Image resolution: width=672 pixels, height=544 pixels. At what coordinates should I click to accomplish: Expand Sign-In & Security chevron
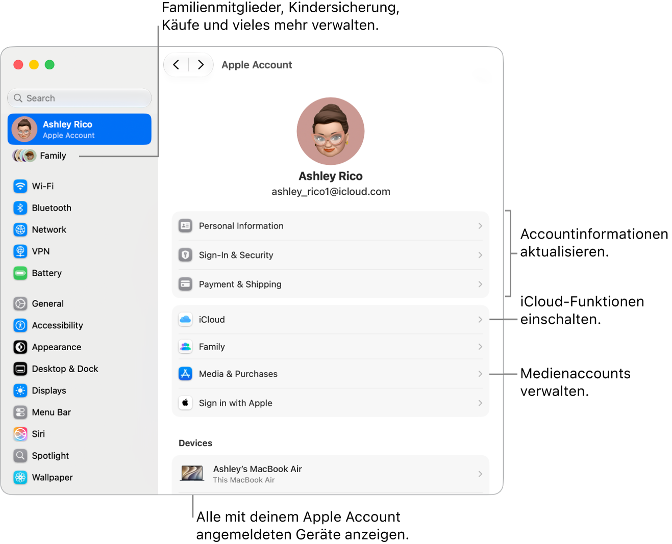coord(480,255)
